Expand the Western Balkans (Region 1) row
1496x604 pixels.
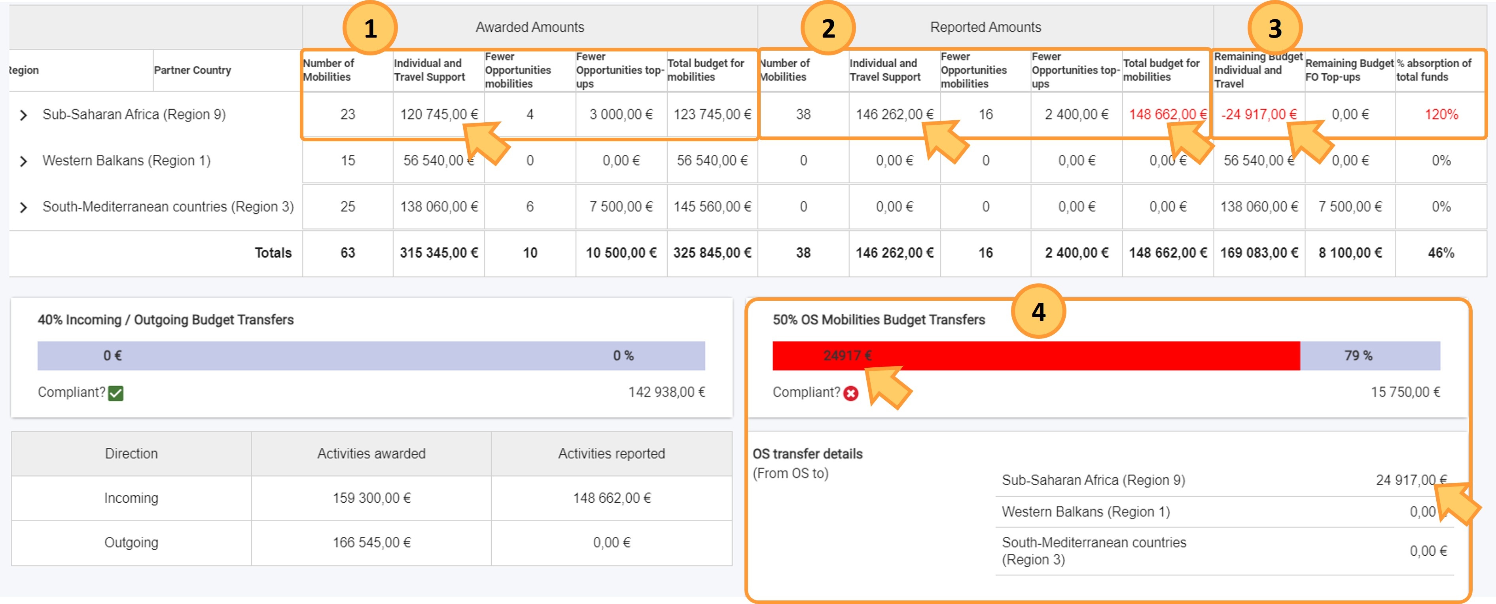pos(23,161)
